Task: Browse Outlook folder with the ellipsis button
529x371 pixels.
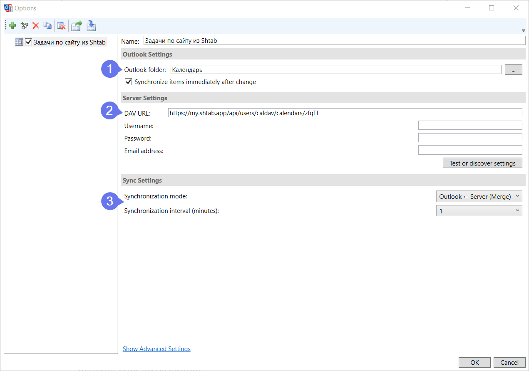Action: pyautogui.click(x=513, y=70)
